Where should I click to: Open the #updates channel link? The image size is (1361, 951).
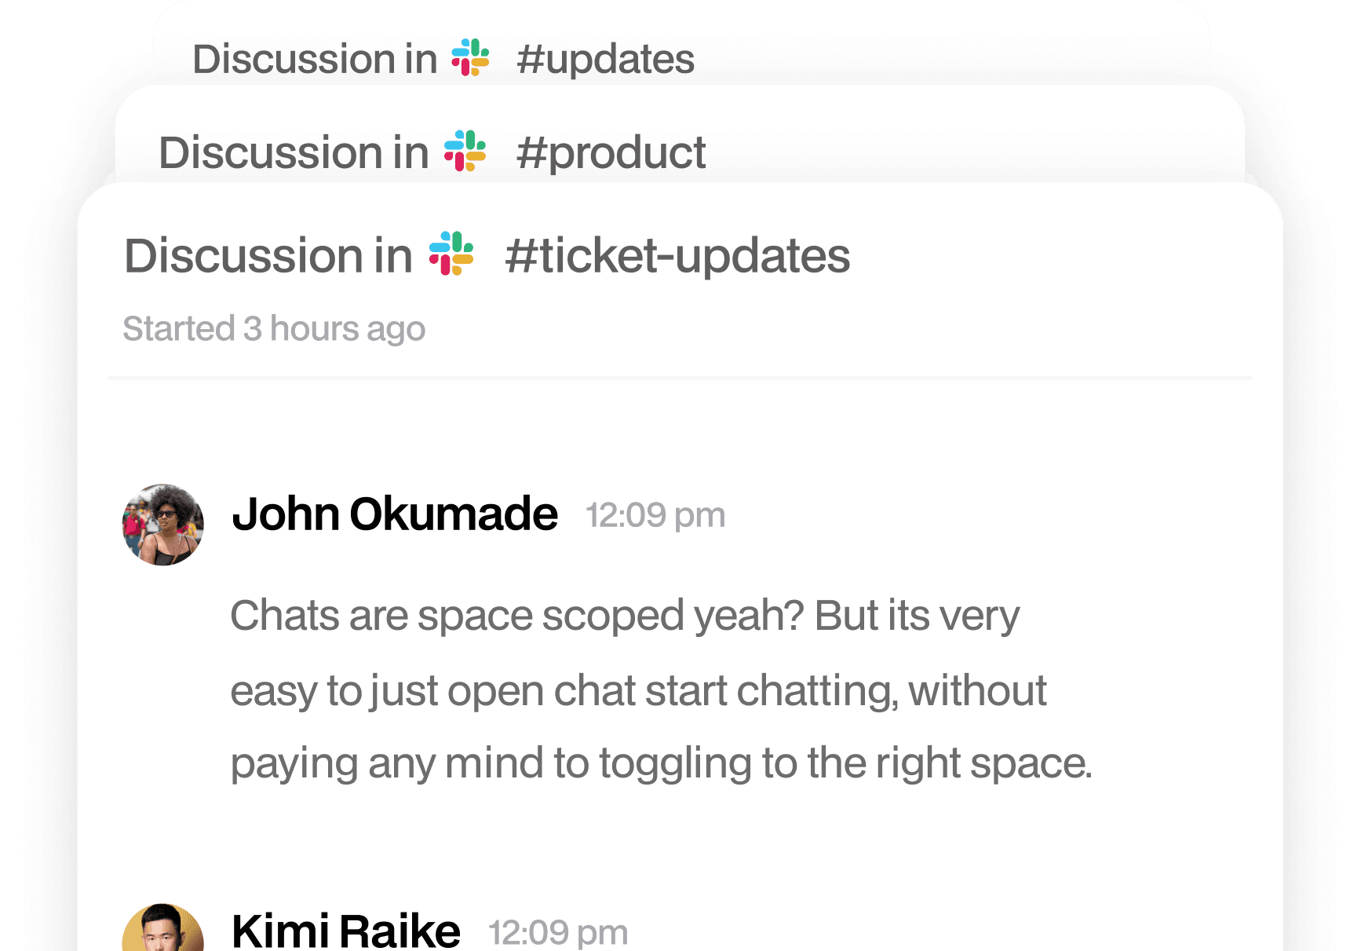[605, 59]
